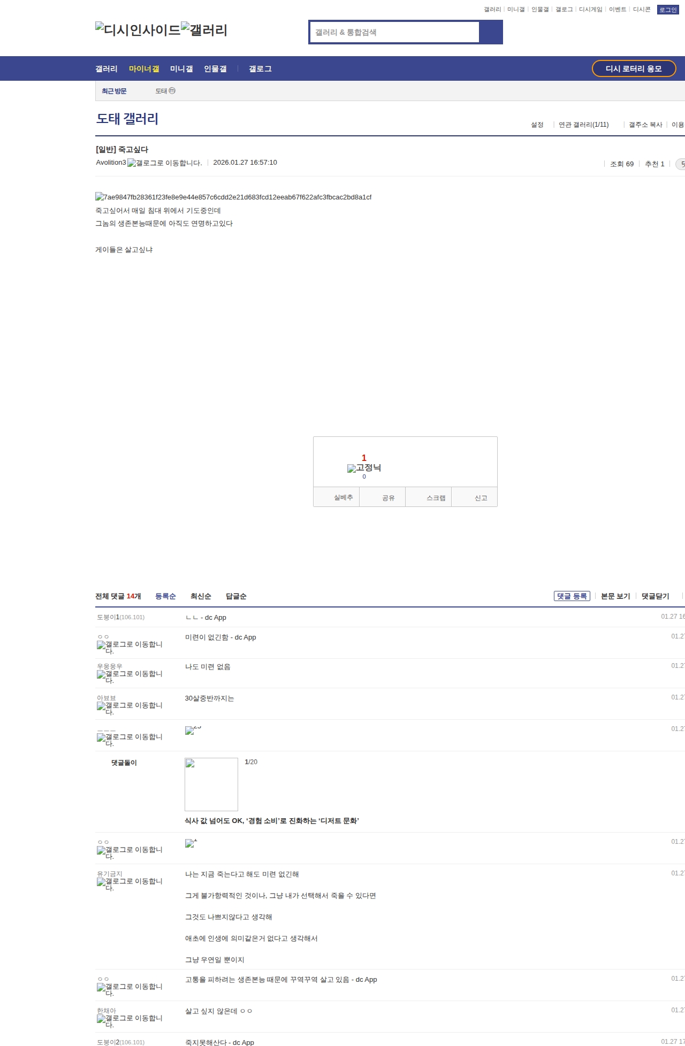Click the gallog icon under commenter 아보브
This screenshot has width=685, height=1046.
(130, 708)
